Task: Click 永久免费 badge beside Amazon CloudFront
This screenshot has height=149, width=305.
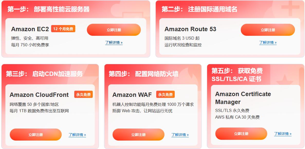Action: click(84, 94)
